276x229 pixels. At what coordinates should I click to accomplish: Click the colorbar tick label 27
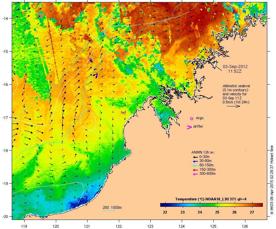click(252, 212)
